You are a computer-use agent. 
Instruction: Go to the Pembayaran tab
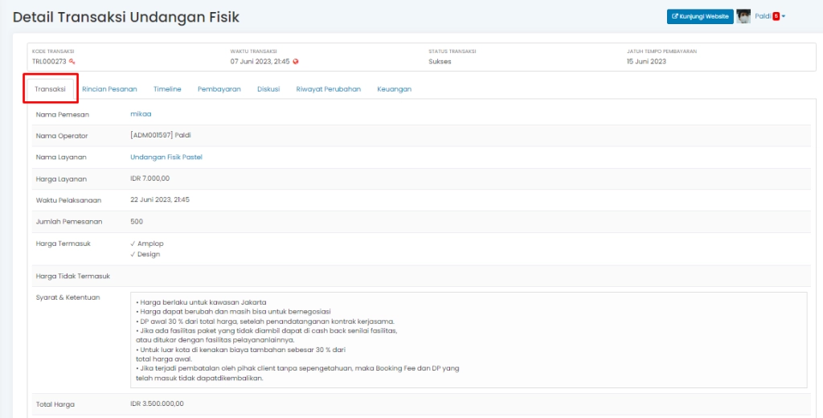pyautogui.click(x=219, y=89)
